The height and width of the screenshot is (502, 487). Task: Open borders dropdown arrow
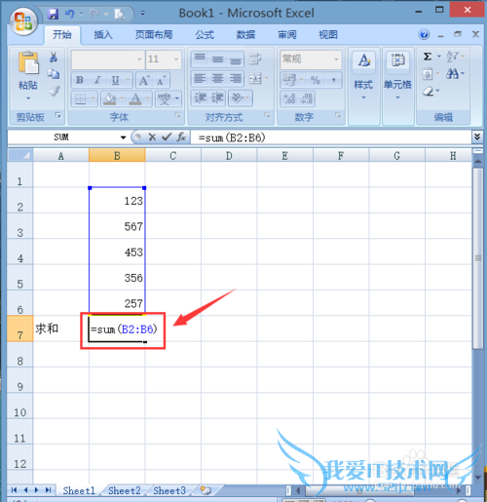(x=94, y=98)
